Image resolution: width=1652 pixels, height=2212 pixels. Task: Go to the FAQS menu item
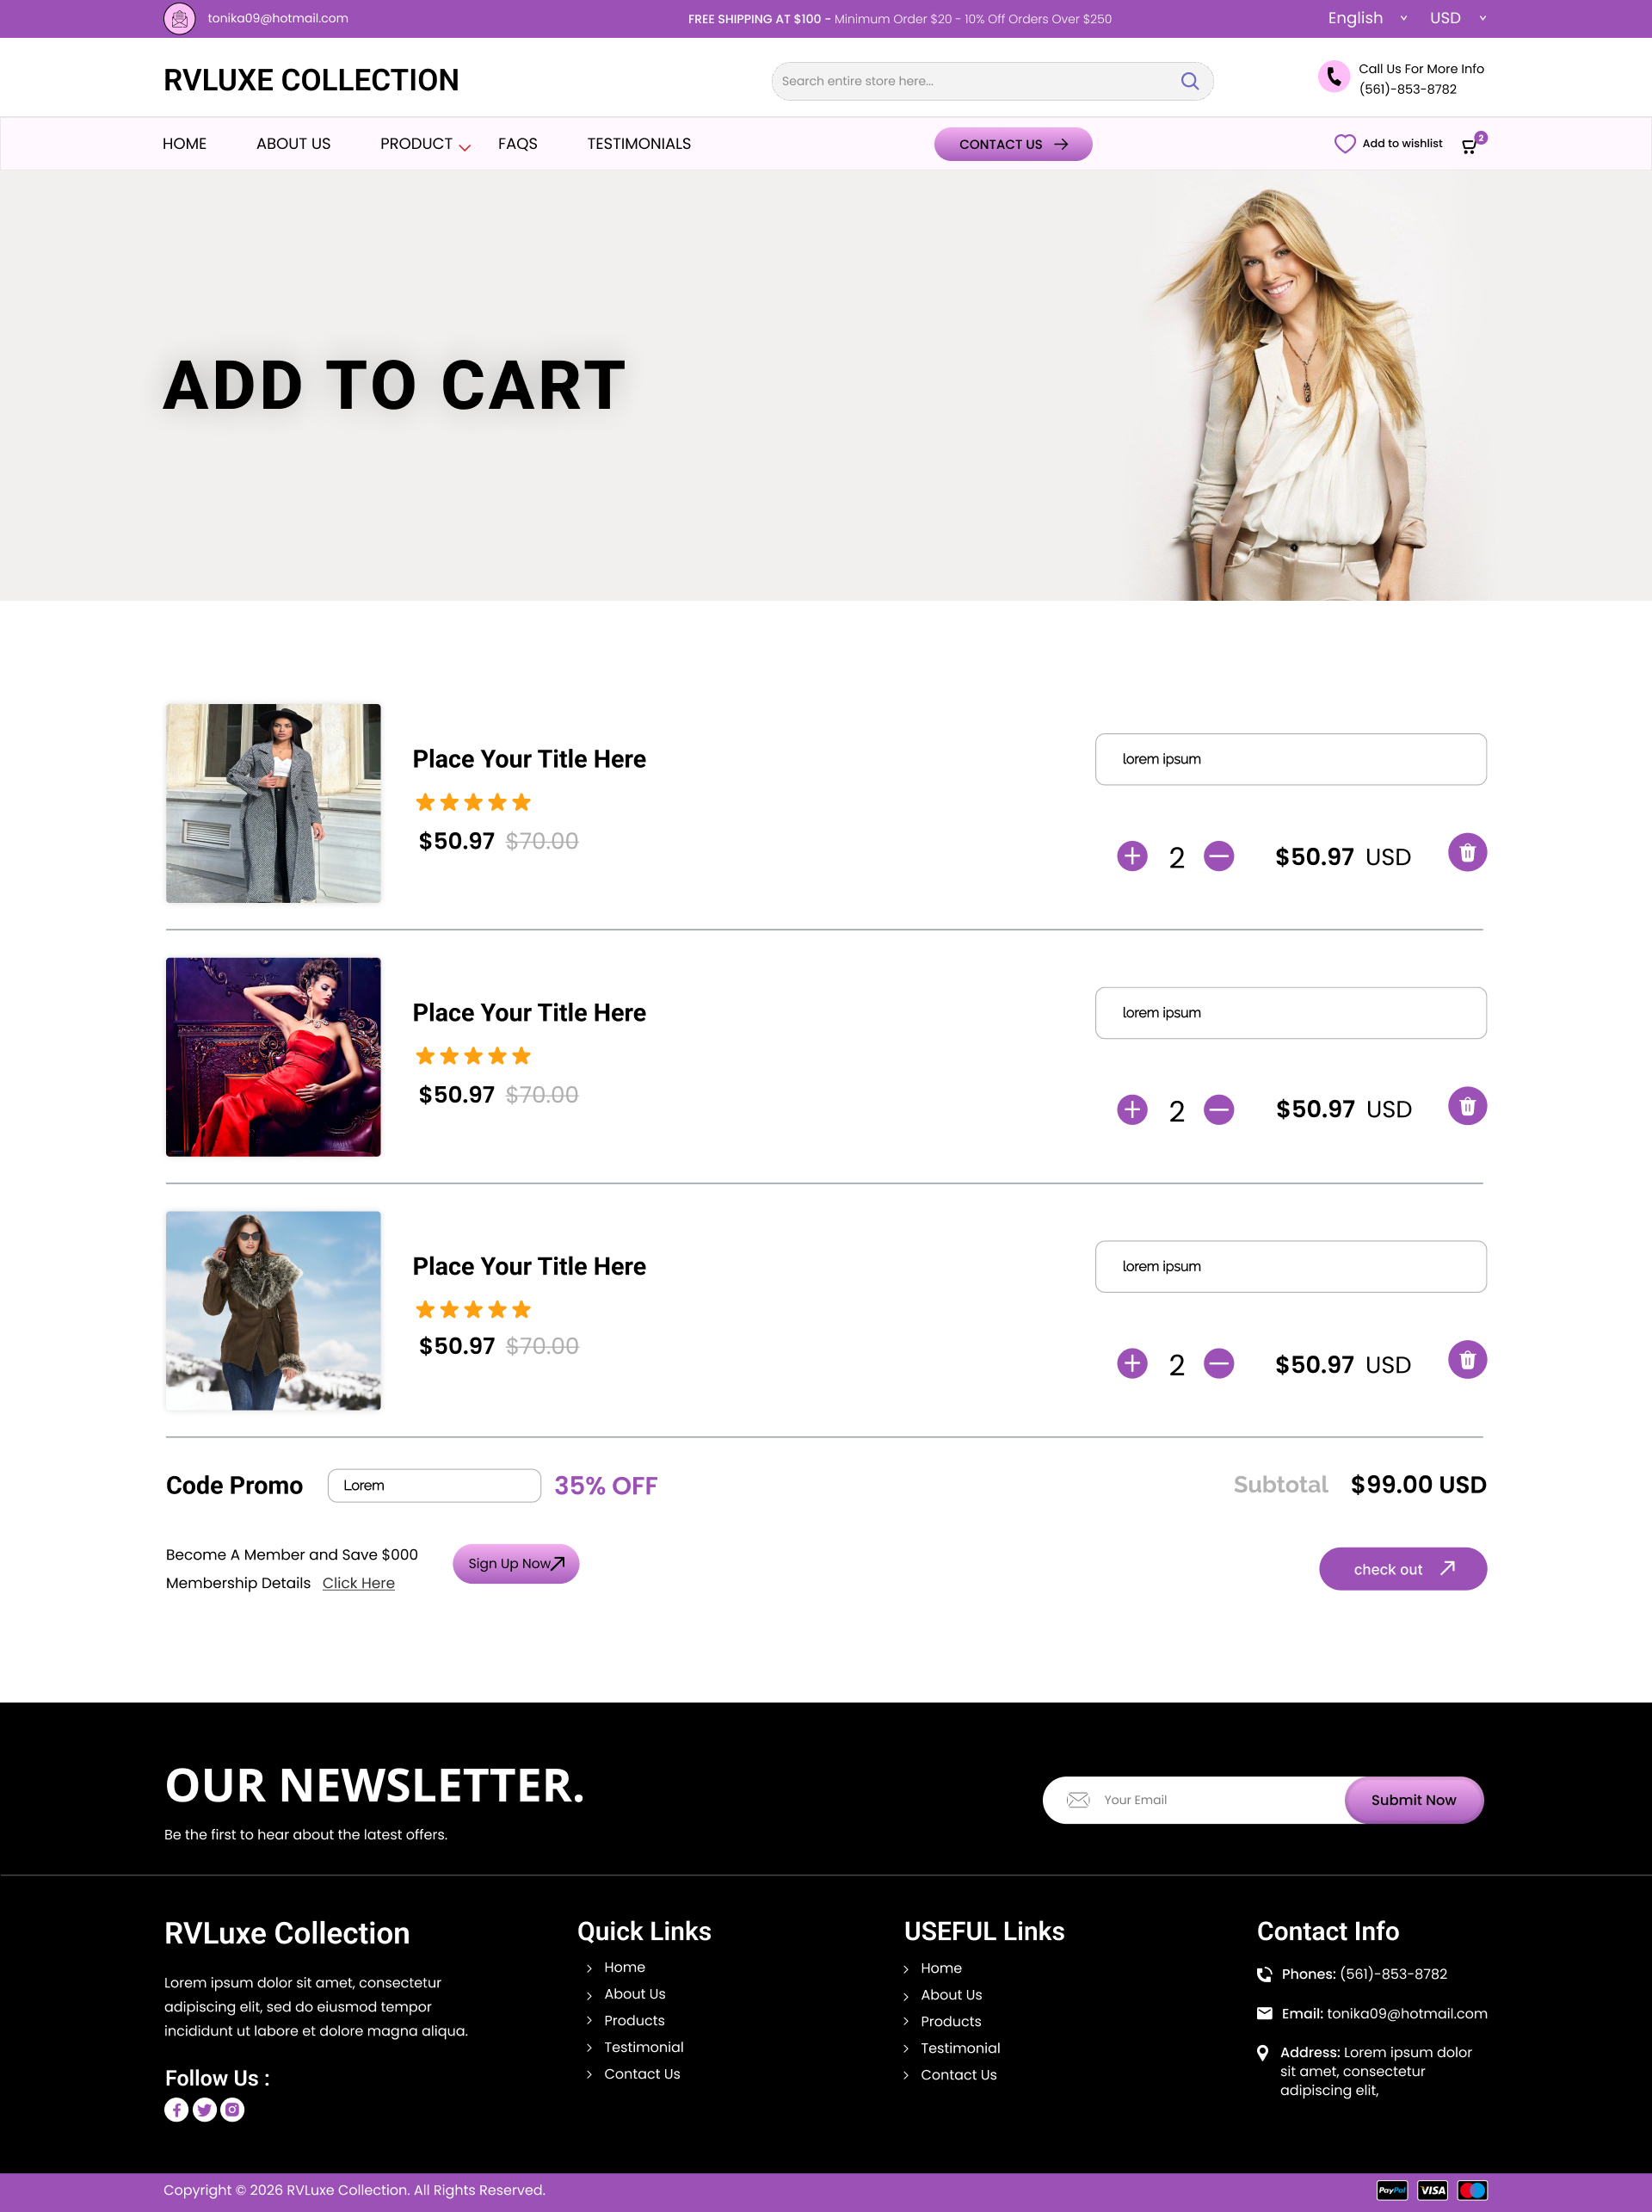(518, 144)
